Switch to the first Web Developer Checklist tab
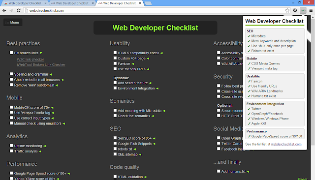 (25, 3)
